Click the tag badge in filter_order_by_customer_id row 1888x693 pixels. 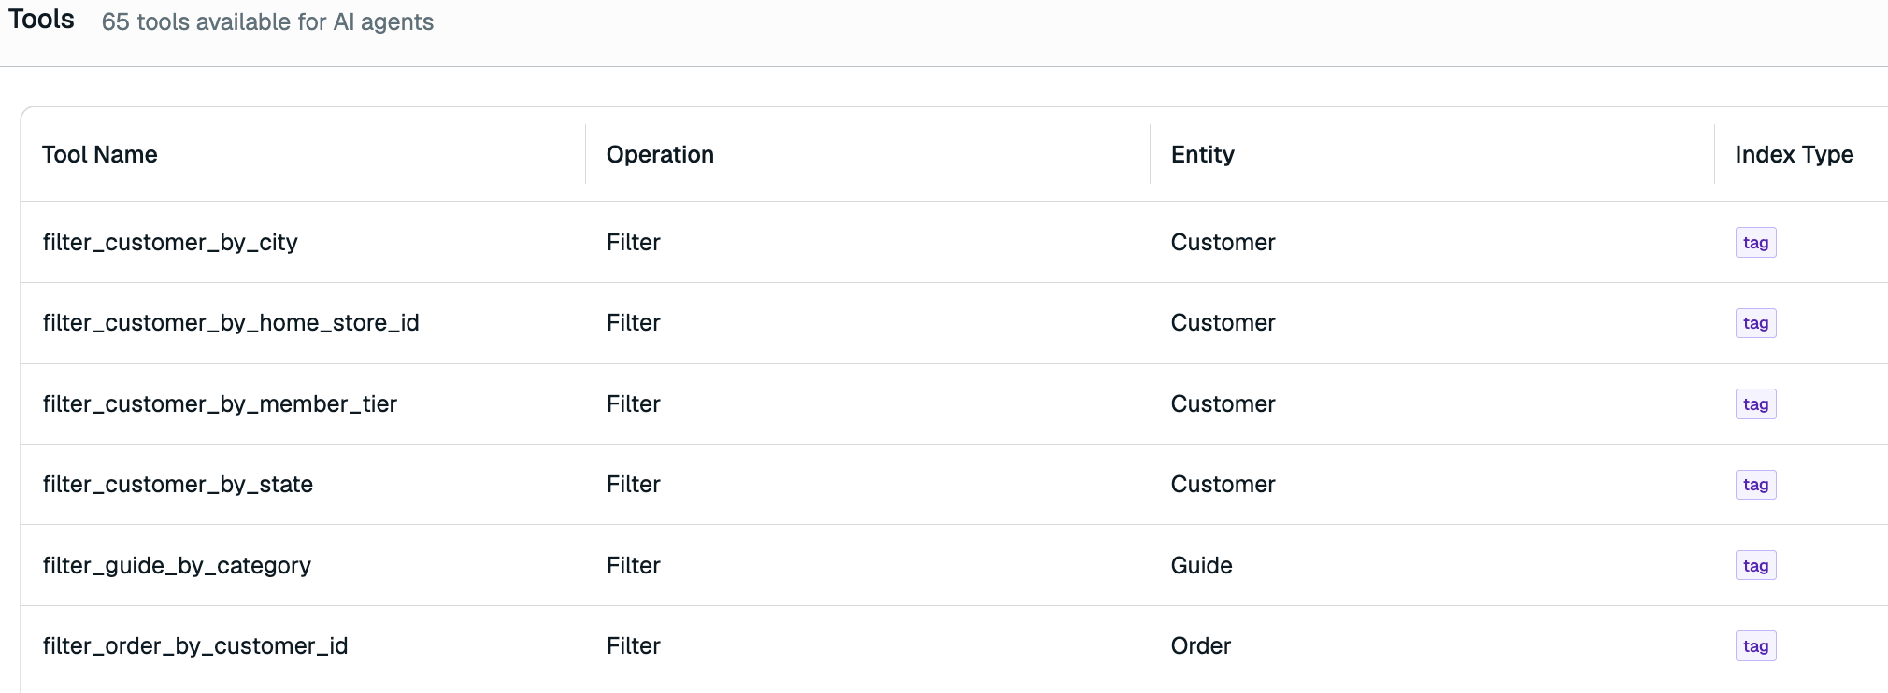pos(1755,646)
